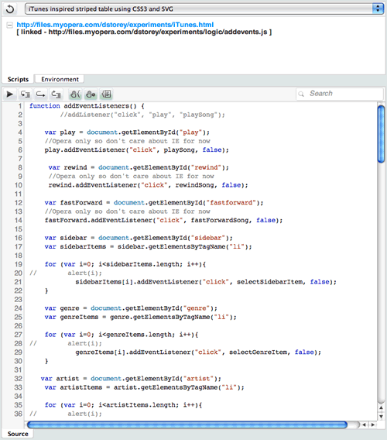Click the Continue (play) debugger button
Viewport: 387px width, 440px height.
pyautogui.click(x=10, y=95)
